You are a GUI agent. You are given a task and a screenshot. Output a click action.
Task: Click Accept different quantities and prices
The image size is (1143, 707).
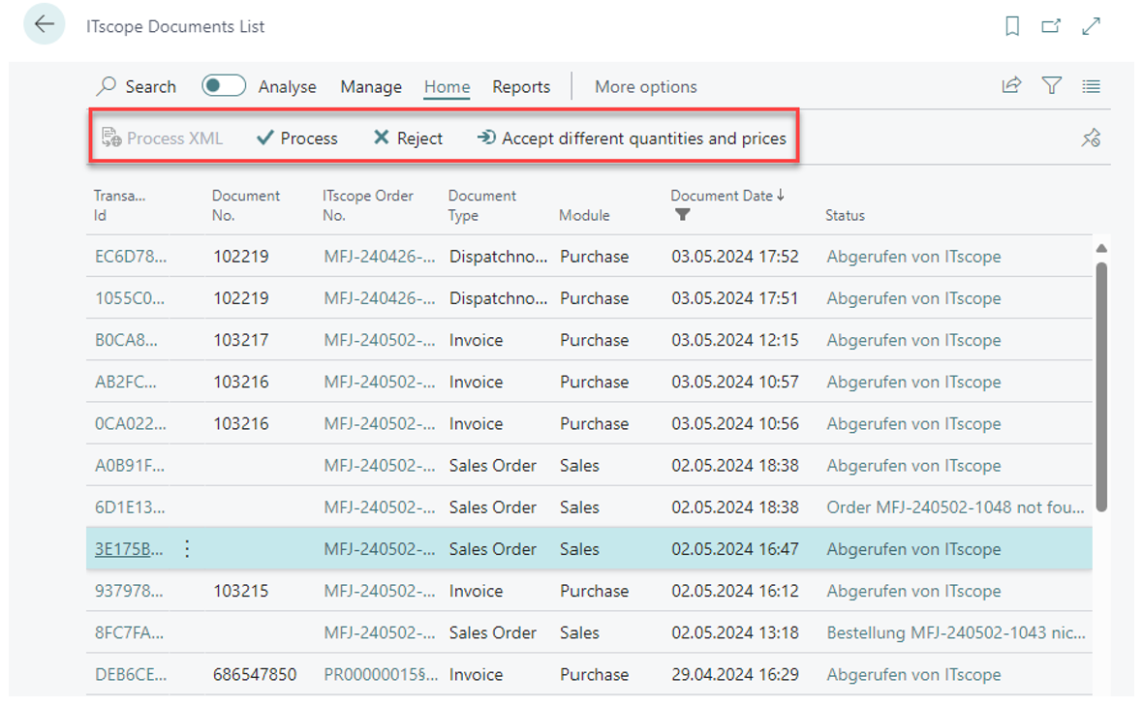pos(632,138)
